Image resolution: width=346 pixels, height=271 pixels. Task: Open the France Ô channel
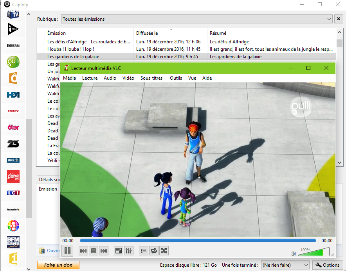click(13, 78)
